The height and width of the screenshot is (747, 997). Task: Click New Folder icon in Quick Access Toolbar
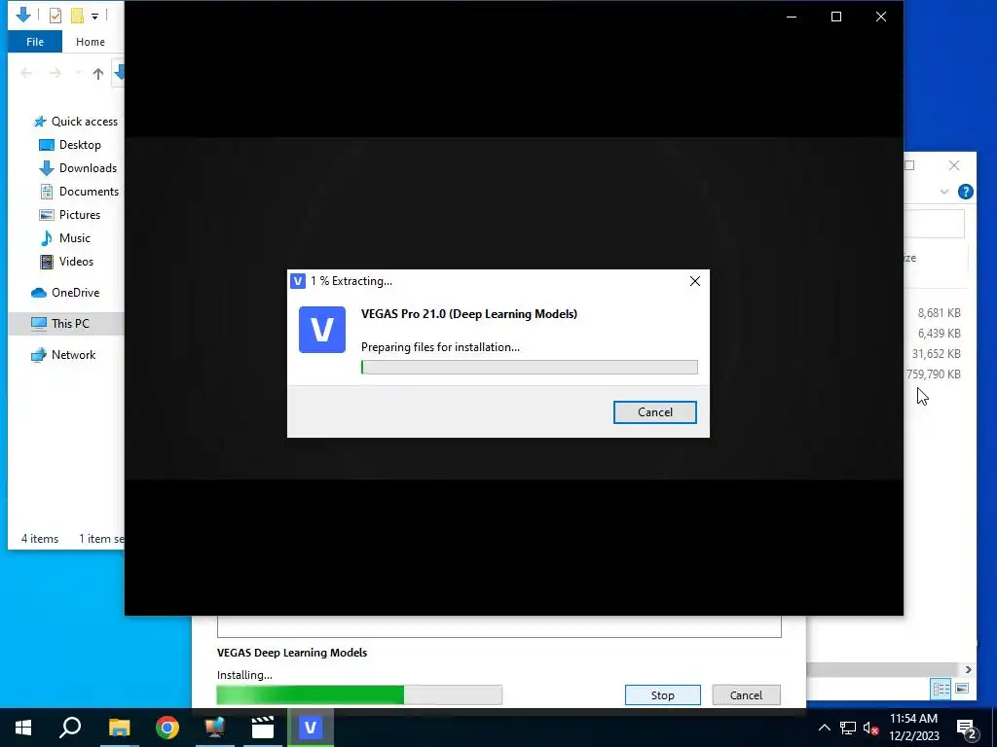77,16
